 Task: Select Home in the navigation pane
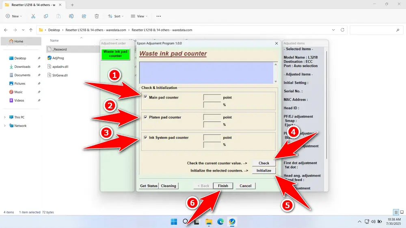(21, 41)
